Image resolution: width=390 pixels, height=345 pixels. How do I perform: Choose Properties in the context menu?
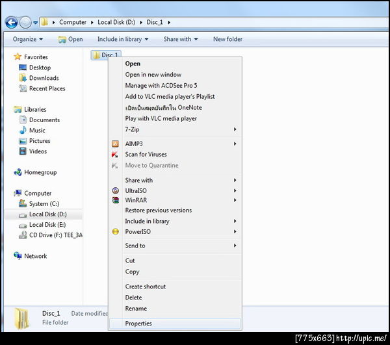click(x=175, y=324)
